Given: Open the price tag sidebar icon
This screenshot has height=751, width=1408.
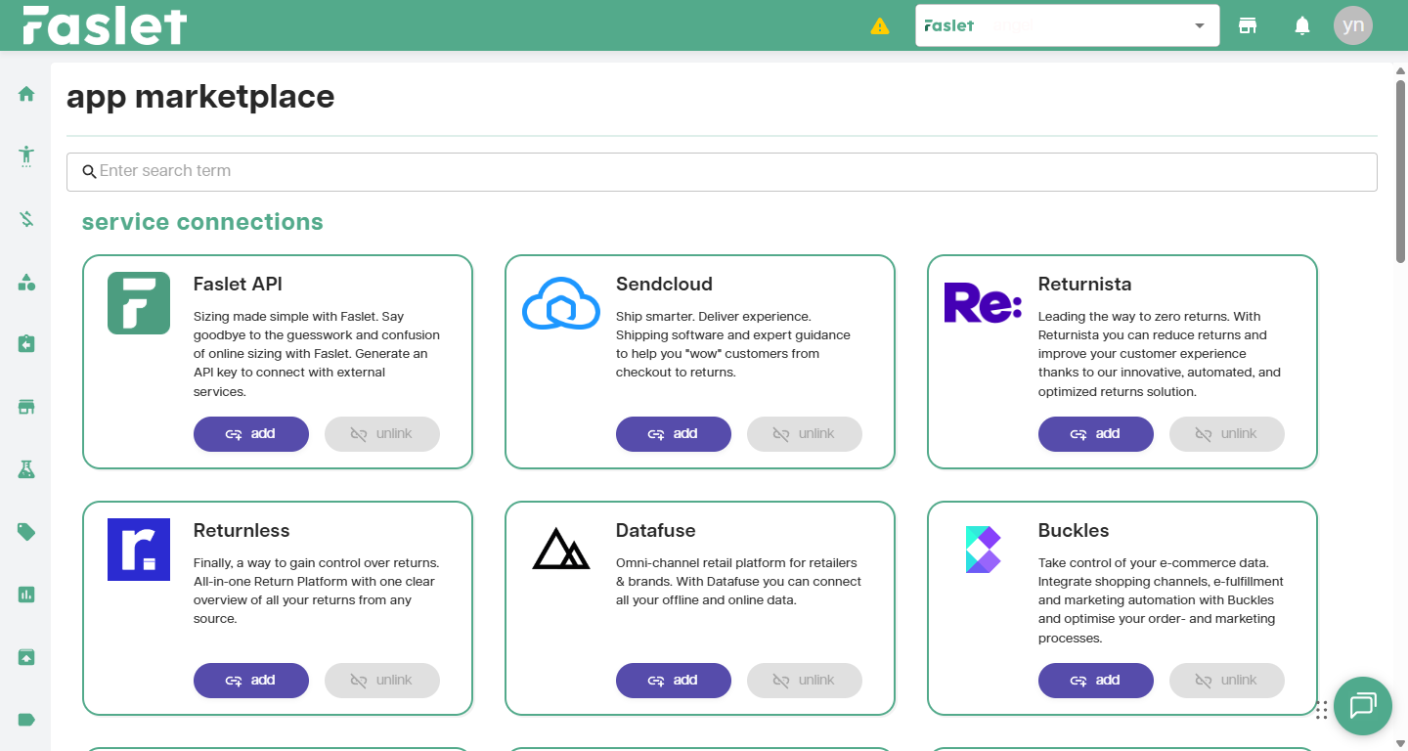Looking at the screenshot, I should pos(26,532).
